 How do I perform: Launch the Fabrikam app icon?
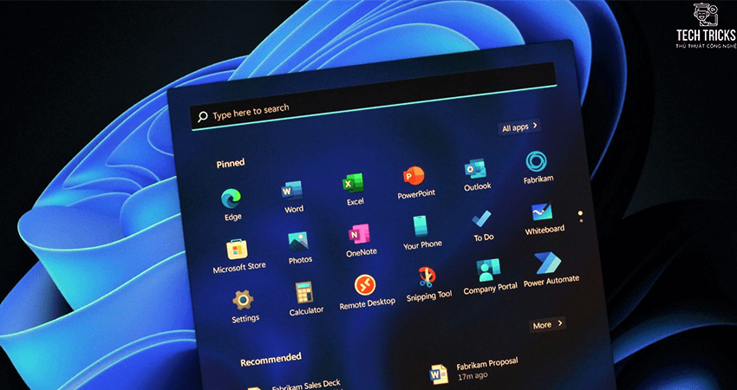(536, 162)
